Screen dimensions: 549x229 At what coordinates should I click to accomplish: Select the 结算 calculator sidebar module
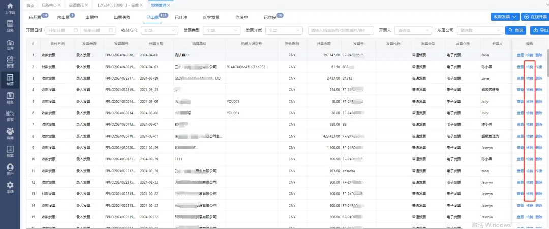(10, 80)
